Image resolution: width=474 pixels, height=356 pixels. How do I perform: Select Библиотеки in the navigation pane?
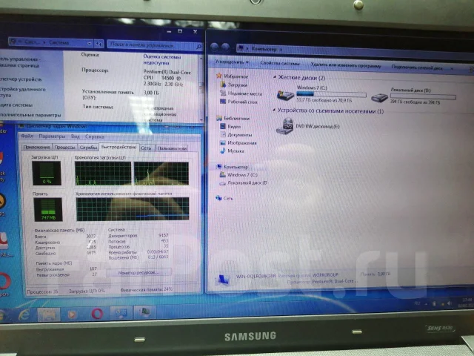233,118
